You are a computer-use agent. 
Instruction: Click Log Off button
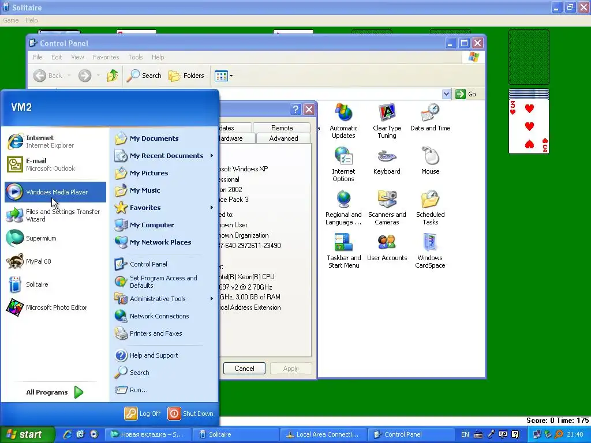point(143,414)
